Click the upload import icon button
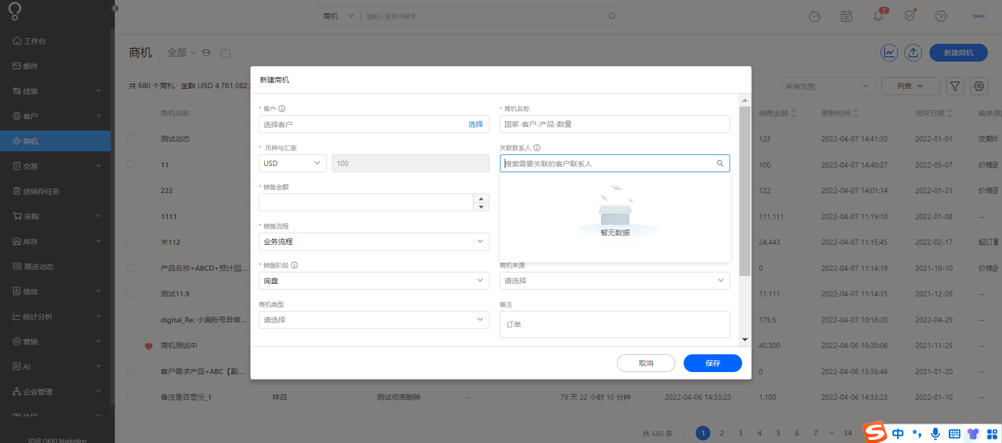1002x443 pixels. (x=913, y=53)
